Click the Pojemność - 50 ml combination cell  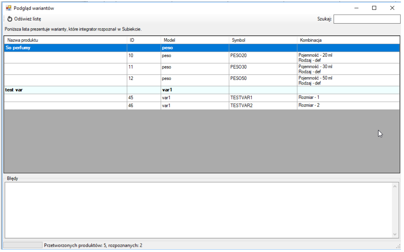tap(348, 80)
